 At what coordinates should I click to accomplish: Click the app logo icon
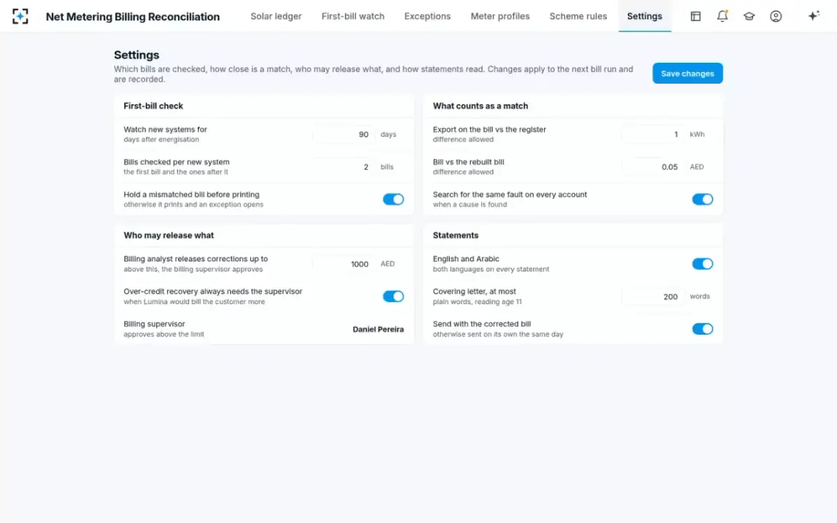(21, 16)
